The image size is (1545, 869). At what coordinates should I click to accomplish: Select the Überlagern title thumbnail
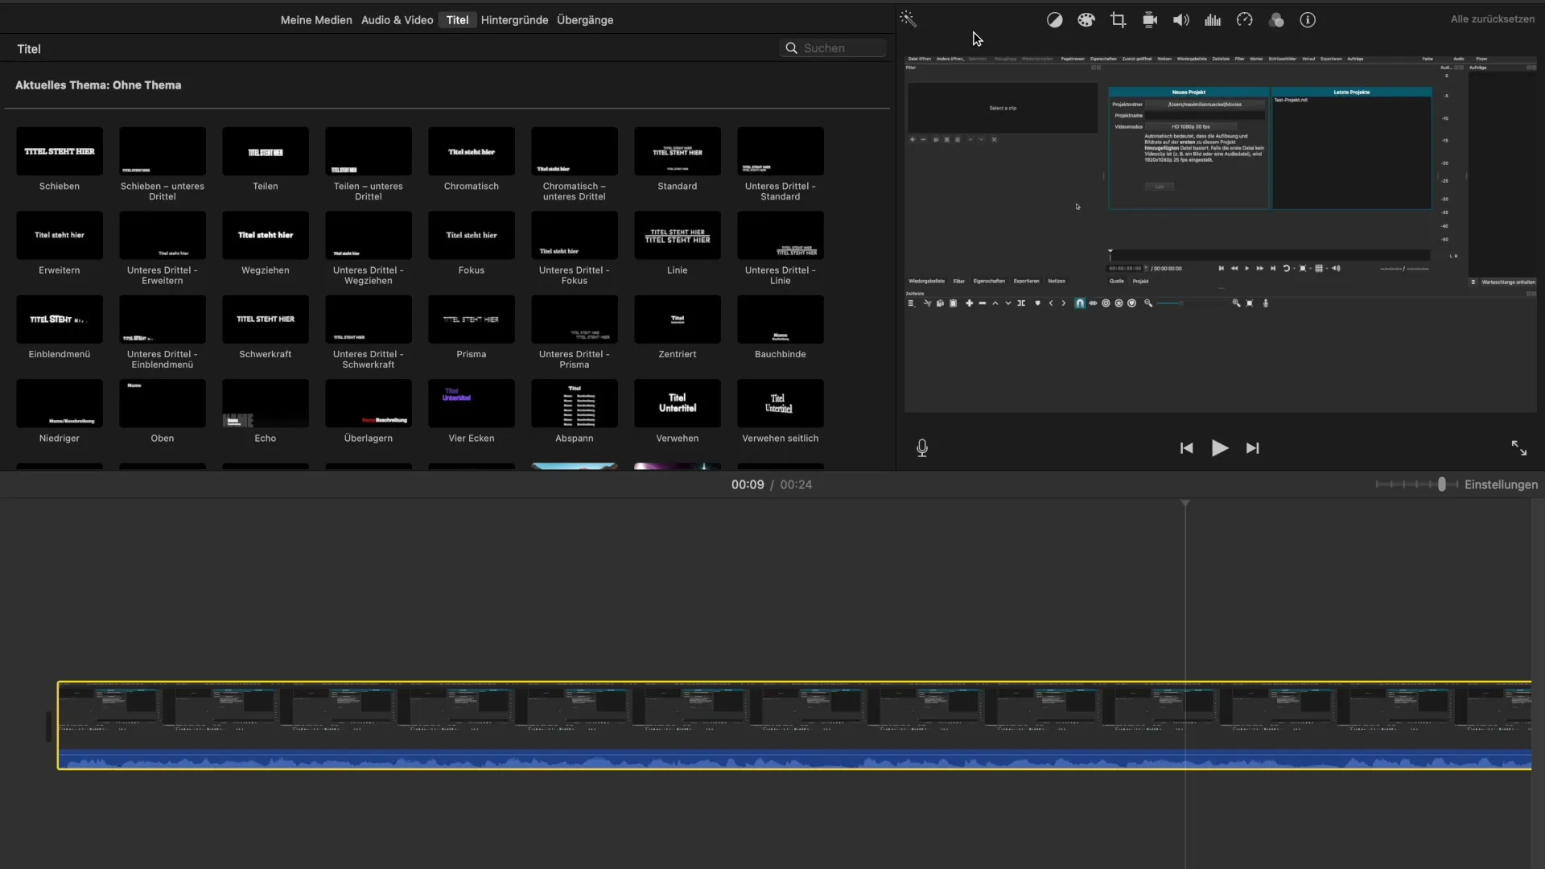[x=369, y=403]
